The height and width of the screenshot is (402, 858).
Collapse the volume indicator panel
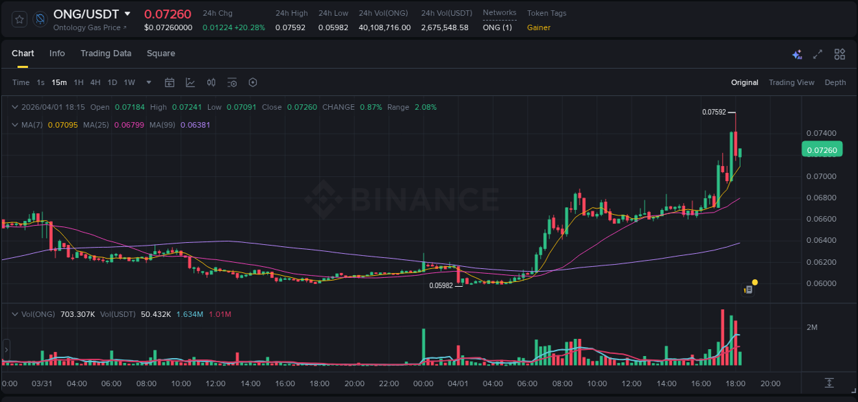coord(14,314)
